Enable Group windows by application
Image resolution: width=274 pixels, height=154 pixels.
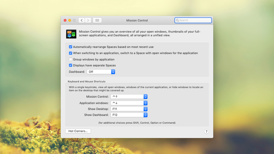(71, 59)
